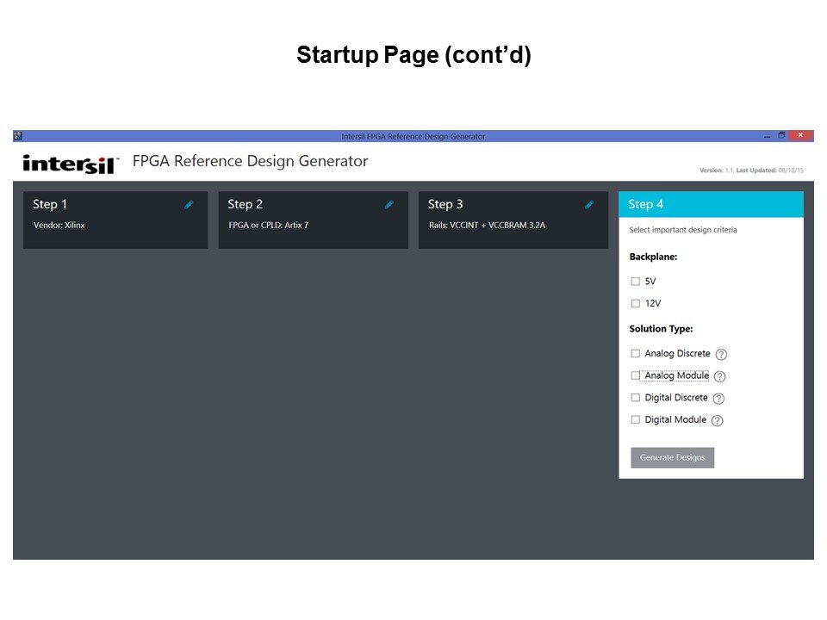Open help for Analog Module
Image resolution: width=827 pixels, height=620 pixels.
tap(720, 376)
